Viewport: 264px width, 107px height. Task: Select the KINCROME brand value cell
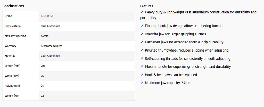point(47,16)
